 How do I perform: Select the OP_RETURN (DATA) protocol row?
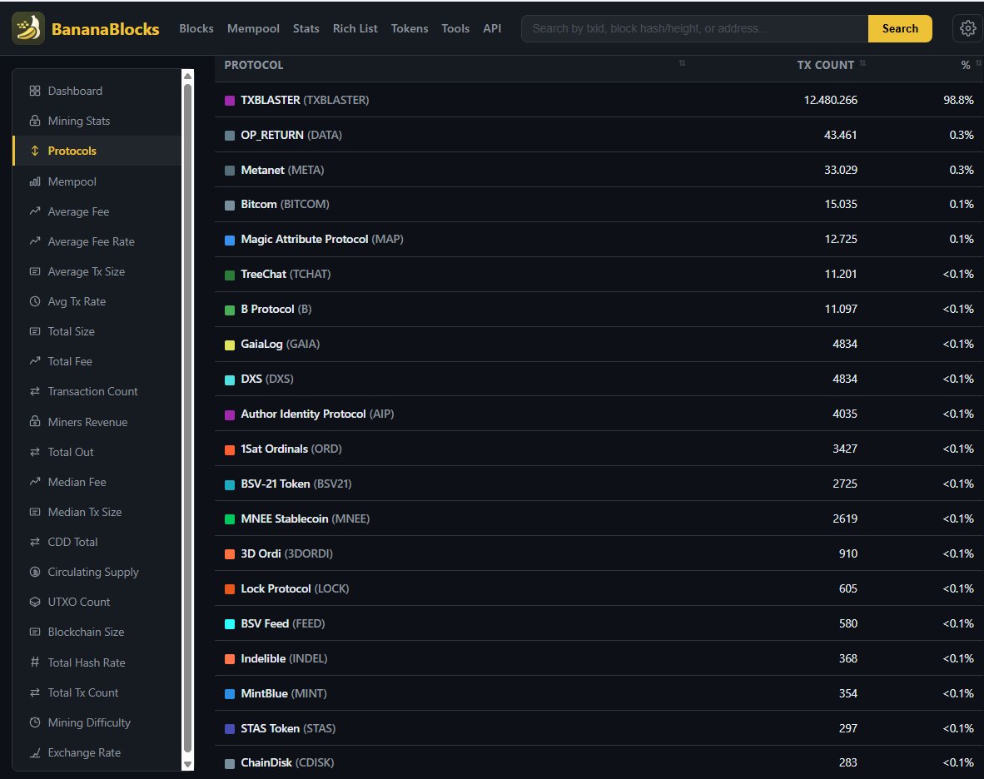tap(599, 135)
